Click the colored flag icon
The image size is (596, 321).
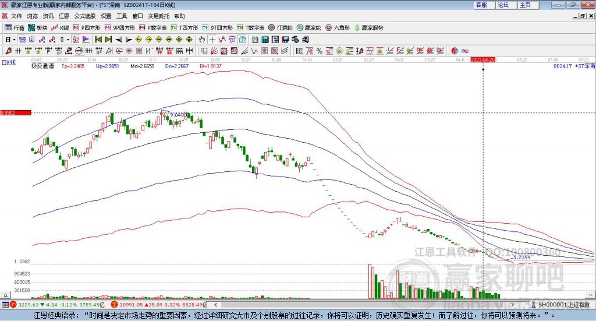pos(86,40)
